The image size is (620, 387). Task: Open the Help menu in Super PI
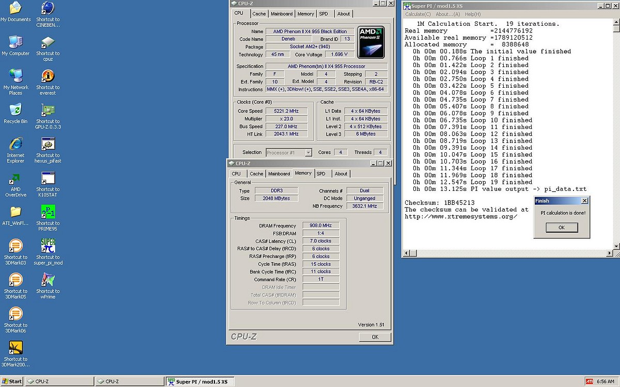(472, 14)
